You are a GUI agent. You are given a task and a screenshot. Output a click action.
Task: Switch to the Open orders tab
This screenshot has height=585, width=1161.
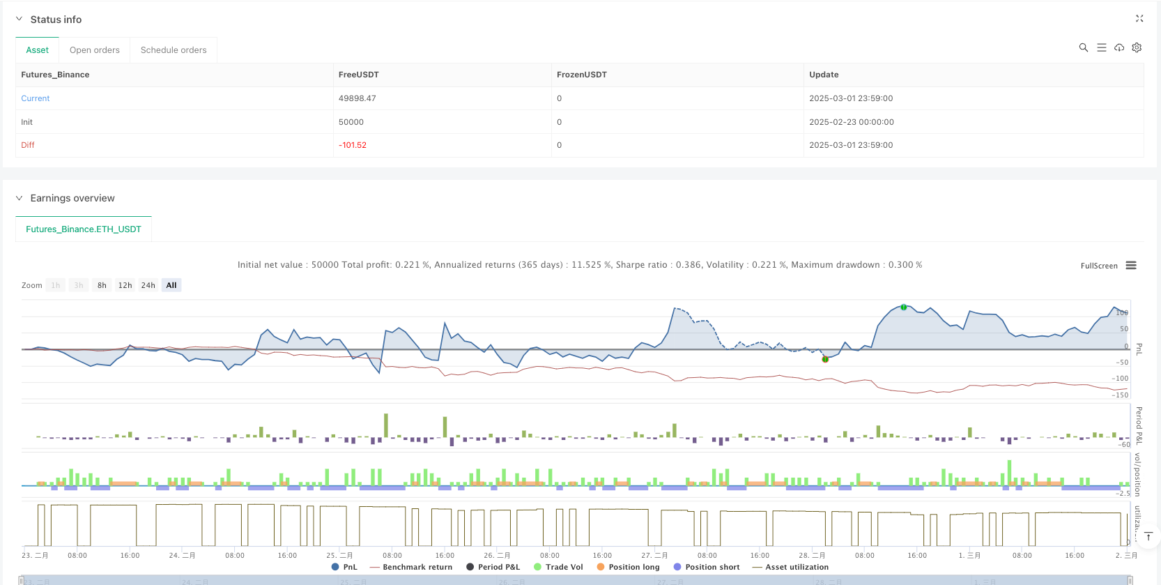(x=95, y=50)
